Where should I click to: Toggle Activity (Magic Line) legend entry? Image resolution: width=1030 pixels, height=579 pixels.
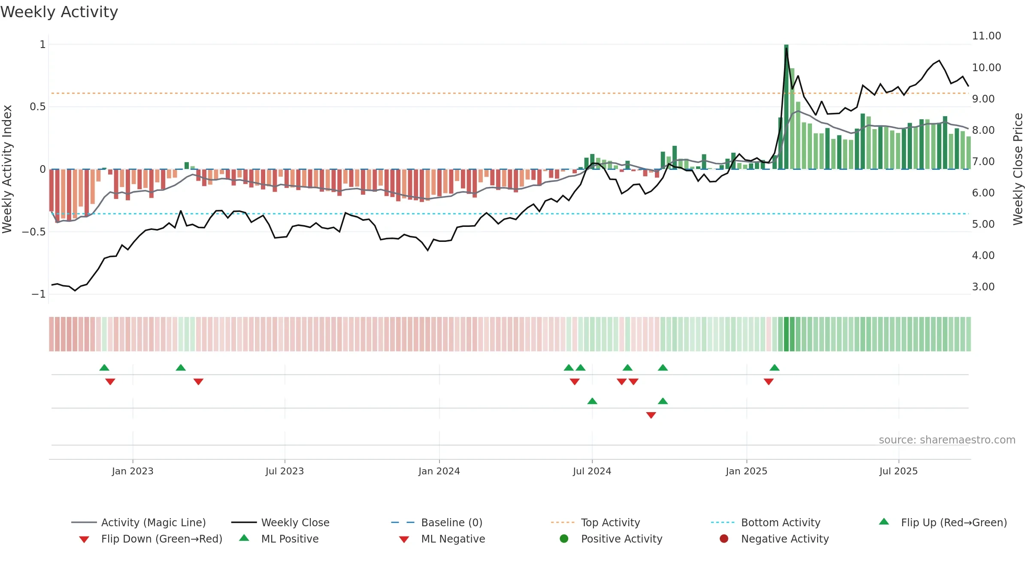click(139, 522)
